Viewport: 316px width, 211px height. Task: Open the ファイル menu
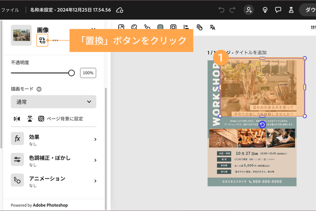[x=10, y=10]
